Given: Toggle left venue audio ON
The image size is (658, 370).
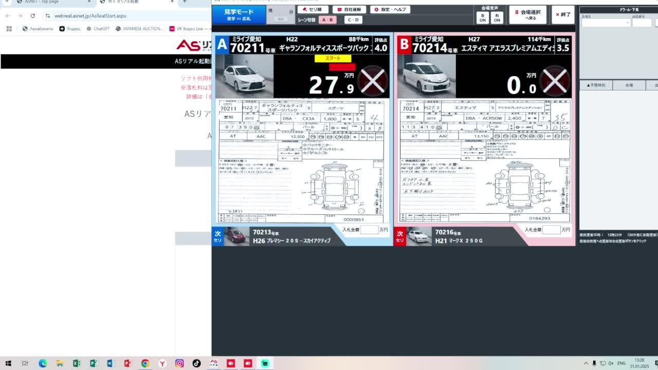Looking at the screenshot, I should [x=482, y=17].
